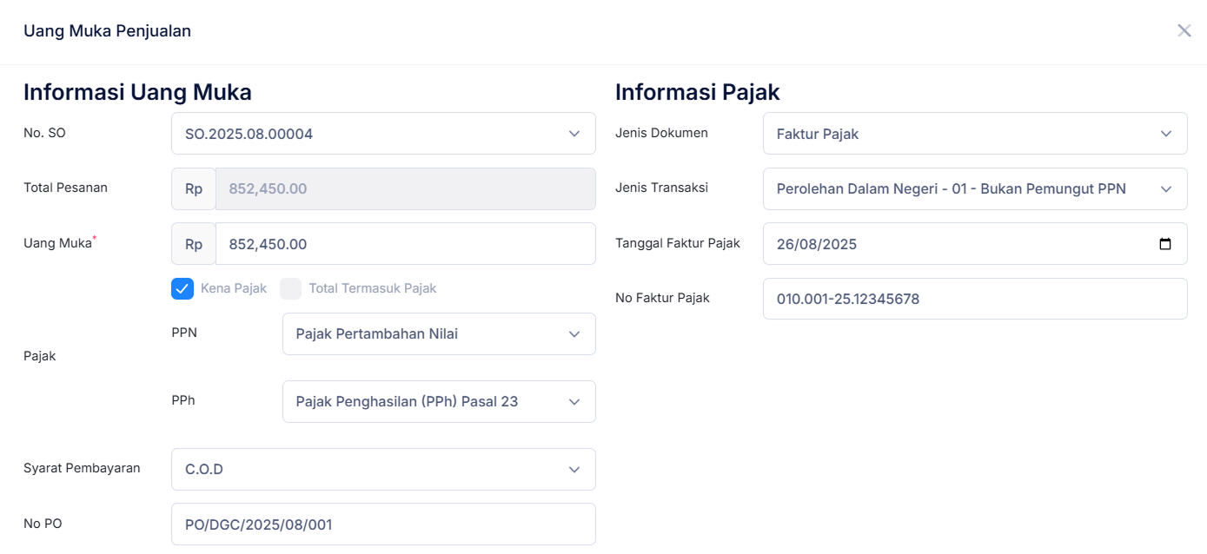Click the chevron on the Syarat Pembayaran dropdown

574,469
